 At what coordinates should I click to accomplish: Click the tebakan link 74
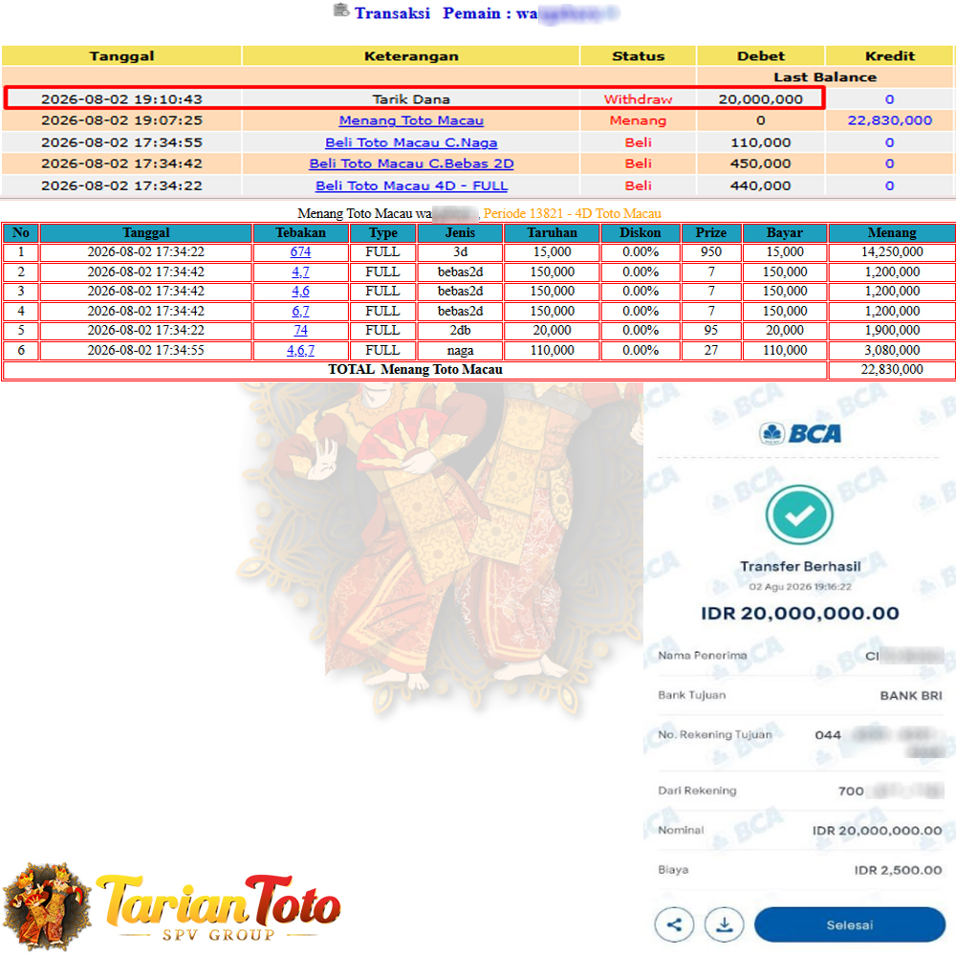click(300, 331)
